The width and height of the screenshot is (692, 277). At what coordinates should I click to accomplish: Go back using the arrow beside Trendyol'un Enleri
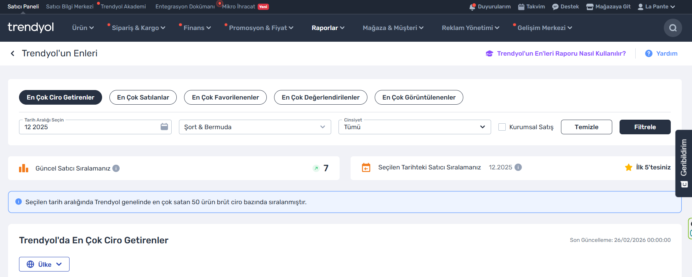tap(12, 53)
